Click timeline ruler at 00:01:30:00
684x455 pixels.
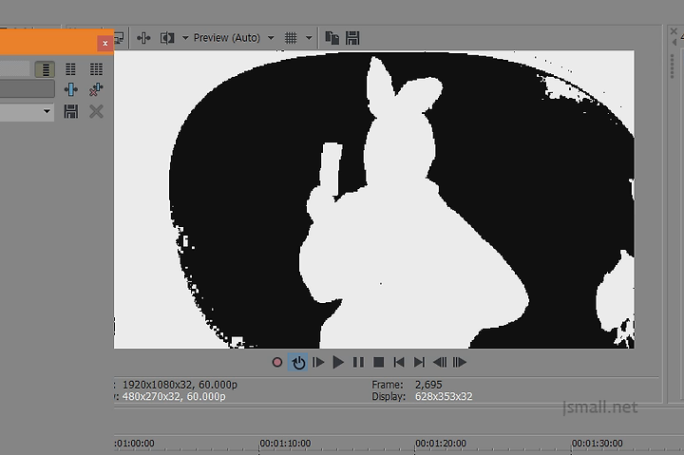click(x=598, y=444)
